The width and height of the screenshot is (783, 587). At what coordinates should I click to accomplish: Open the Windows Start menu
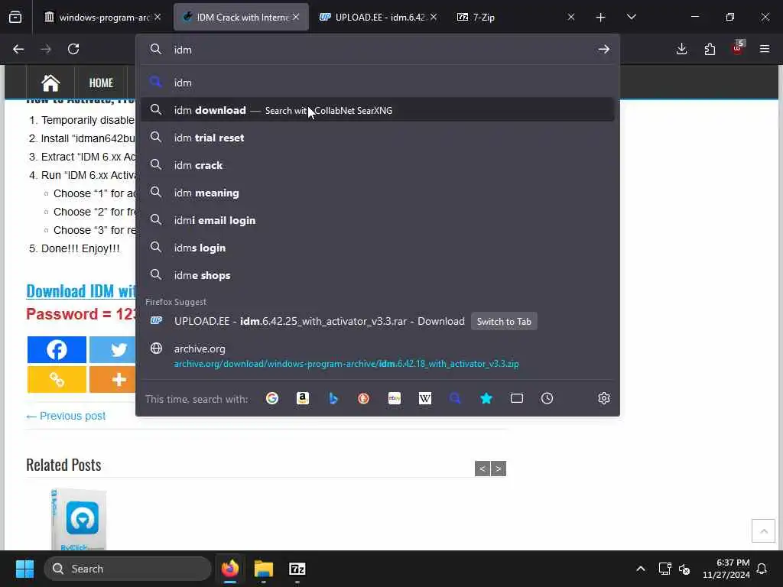point(24,569)
